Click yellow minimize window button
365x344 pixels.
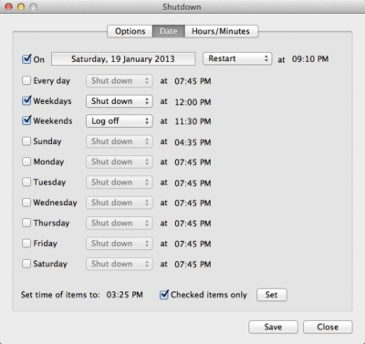[21, 6]
